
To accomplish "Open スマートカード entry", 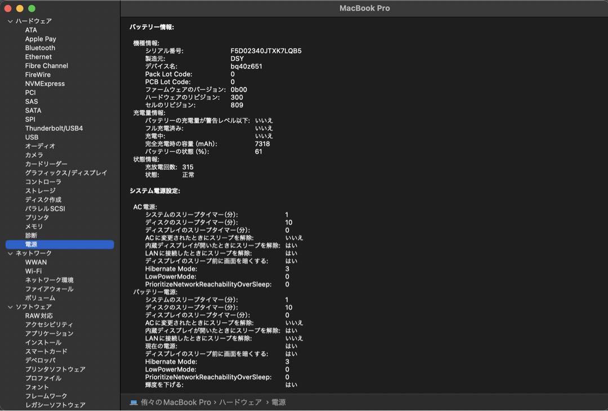I will point(46,351).
